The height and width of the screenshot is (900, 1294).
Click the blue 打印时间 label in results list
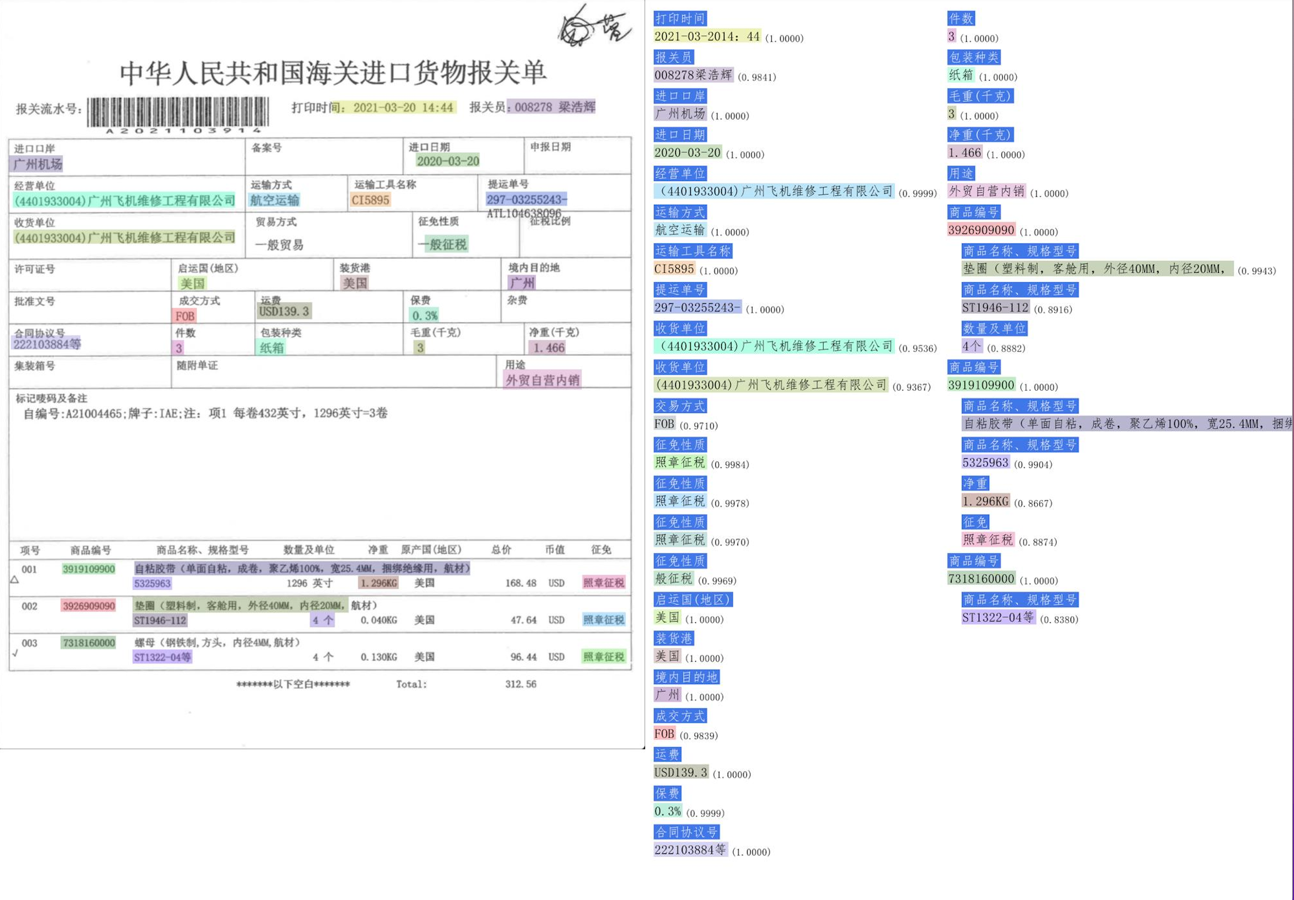pos(679,19)
